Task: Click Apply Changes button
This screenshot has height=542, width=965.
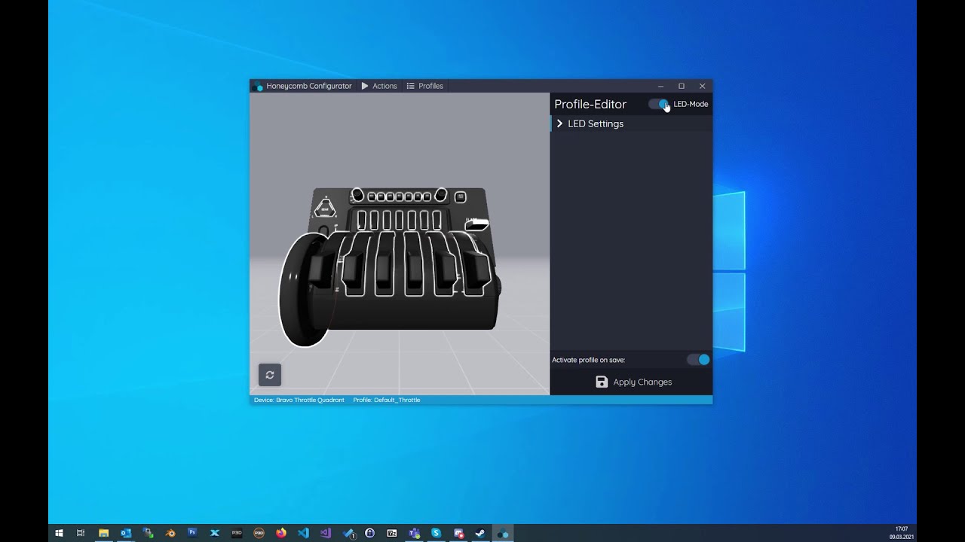Action: [633, 382]
